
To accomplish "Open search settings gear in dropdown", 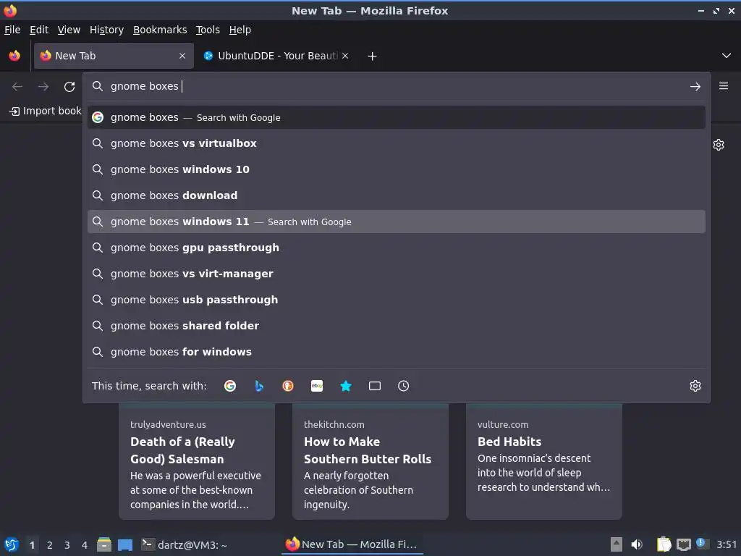I will pyautogui.click(x=695, y=386).
